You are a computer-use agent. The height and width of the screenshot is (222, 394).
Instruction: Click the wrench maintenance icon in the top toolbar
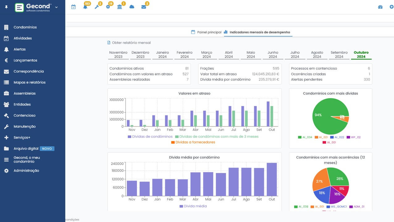[97, 6]
